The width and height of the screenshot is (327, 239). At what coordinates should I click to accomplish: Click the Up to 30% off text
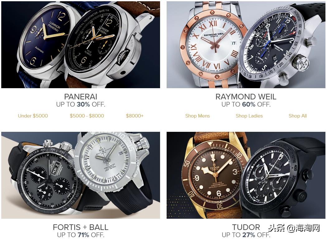[80, 104]
